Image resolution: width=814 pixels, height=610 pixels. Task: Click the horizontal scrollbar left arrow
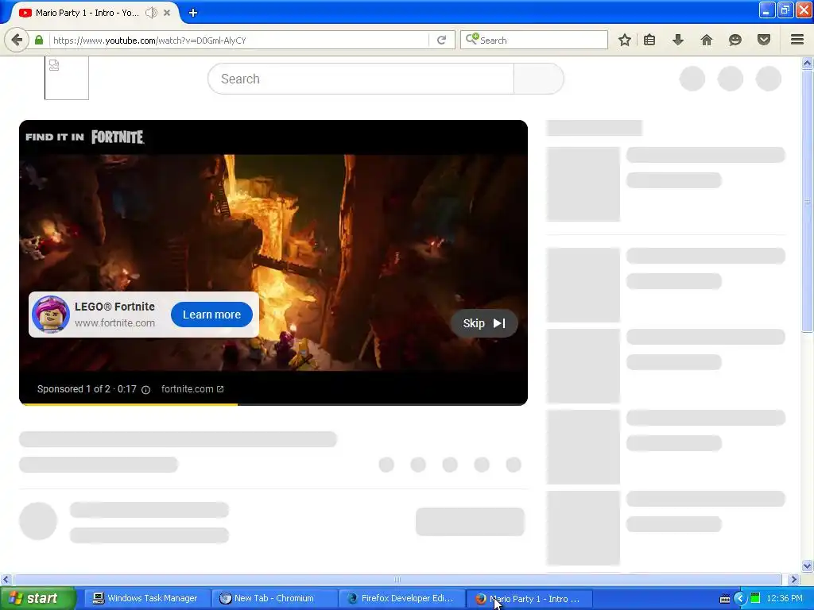point(6,579)
